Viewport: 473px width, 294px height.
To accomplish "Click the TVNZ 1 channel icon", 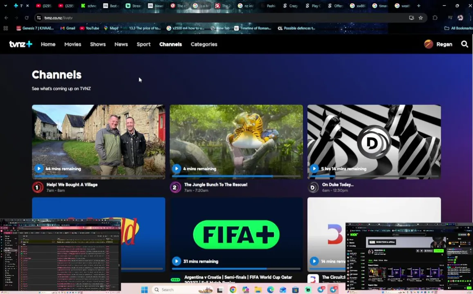I will coord(38,187).
